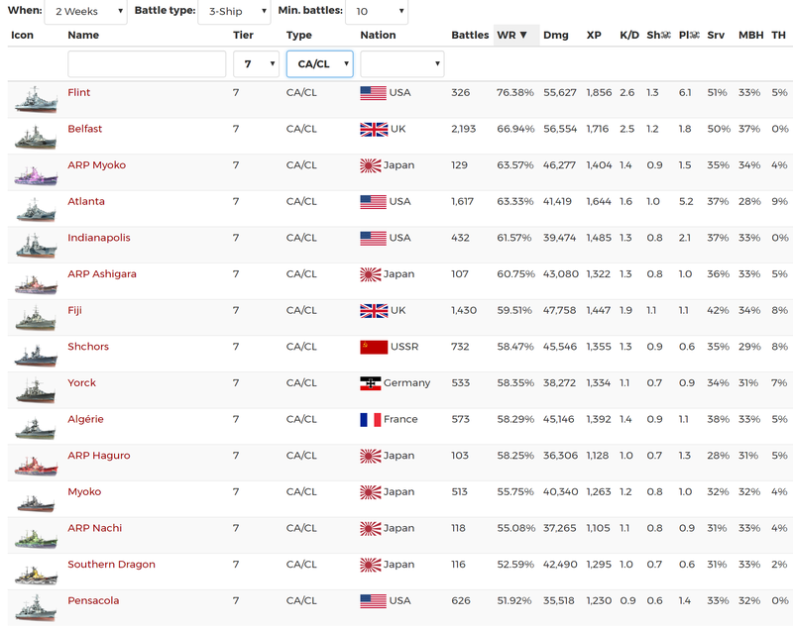Sort by the Dmg column header
Image resolution: width=793 pixels, height=630 pixels.
click(556, 36)
